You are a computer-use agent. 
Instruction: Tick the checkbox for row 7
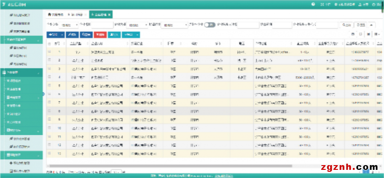tap(49, 102)
